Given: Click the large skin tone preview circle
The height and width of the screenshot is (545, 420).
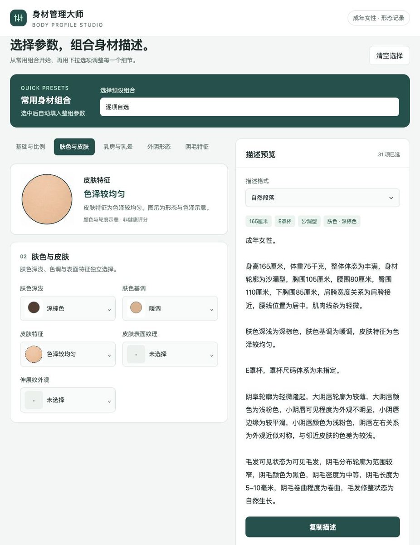Looking at the screenshot, I should [x=47, y=199].
